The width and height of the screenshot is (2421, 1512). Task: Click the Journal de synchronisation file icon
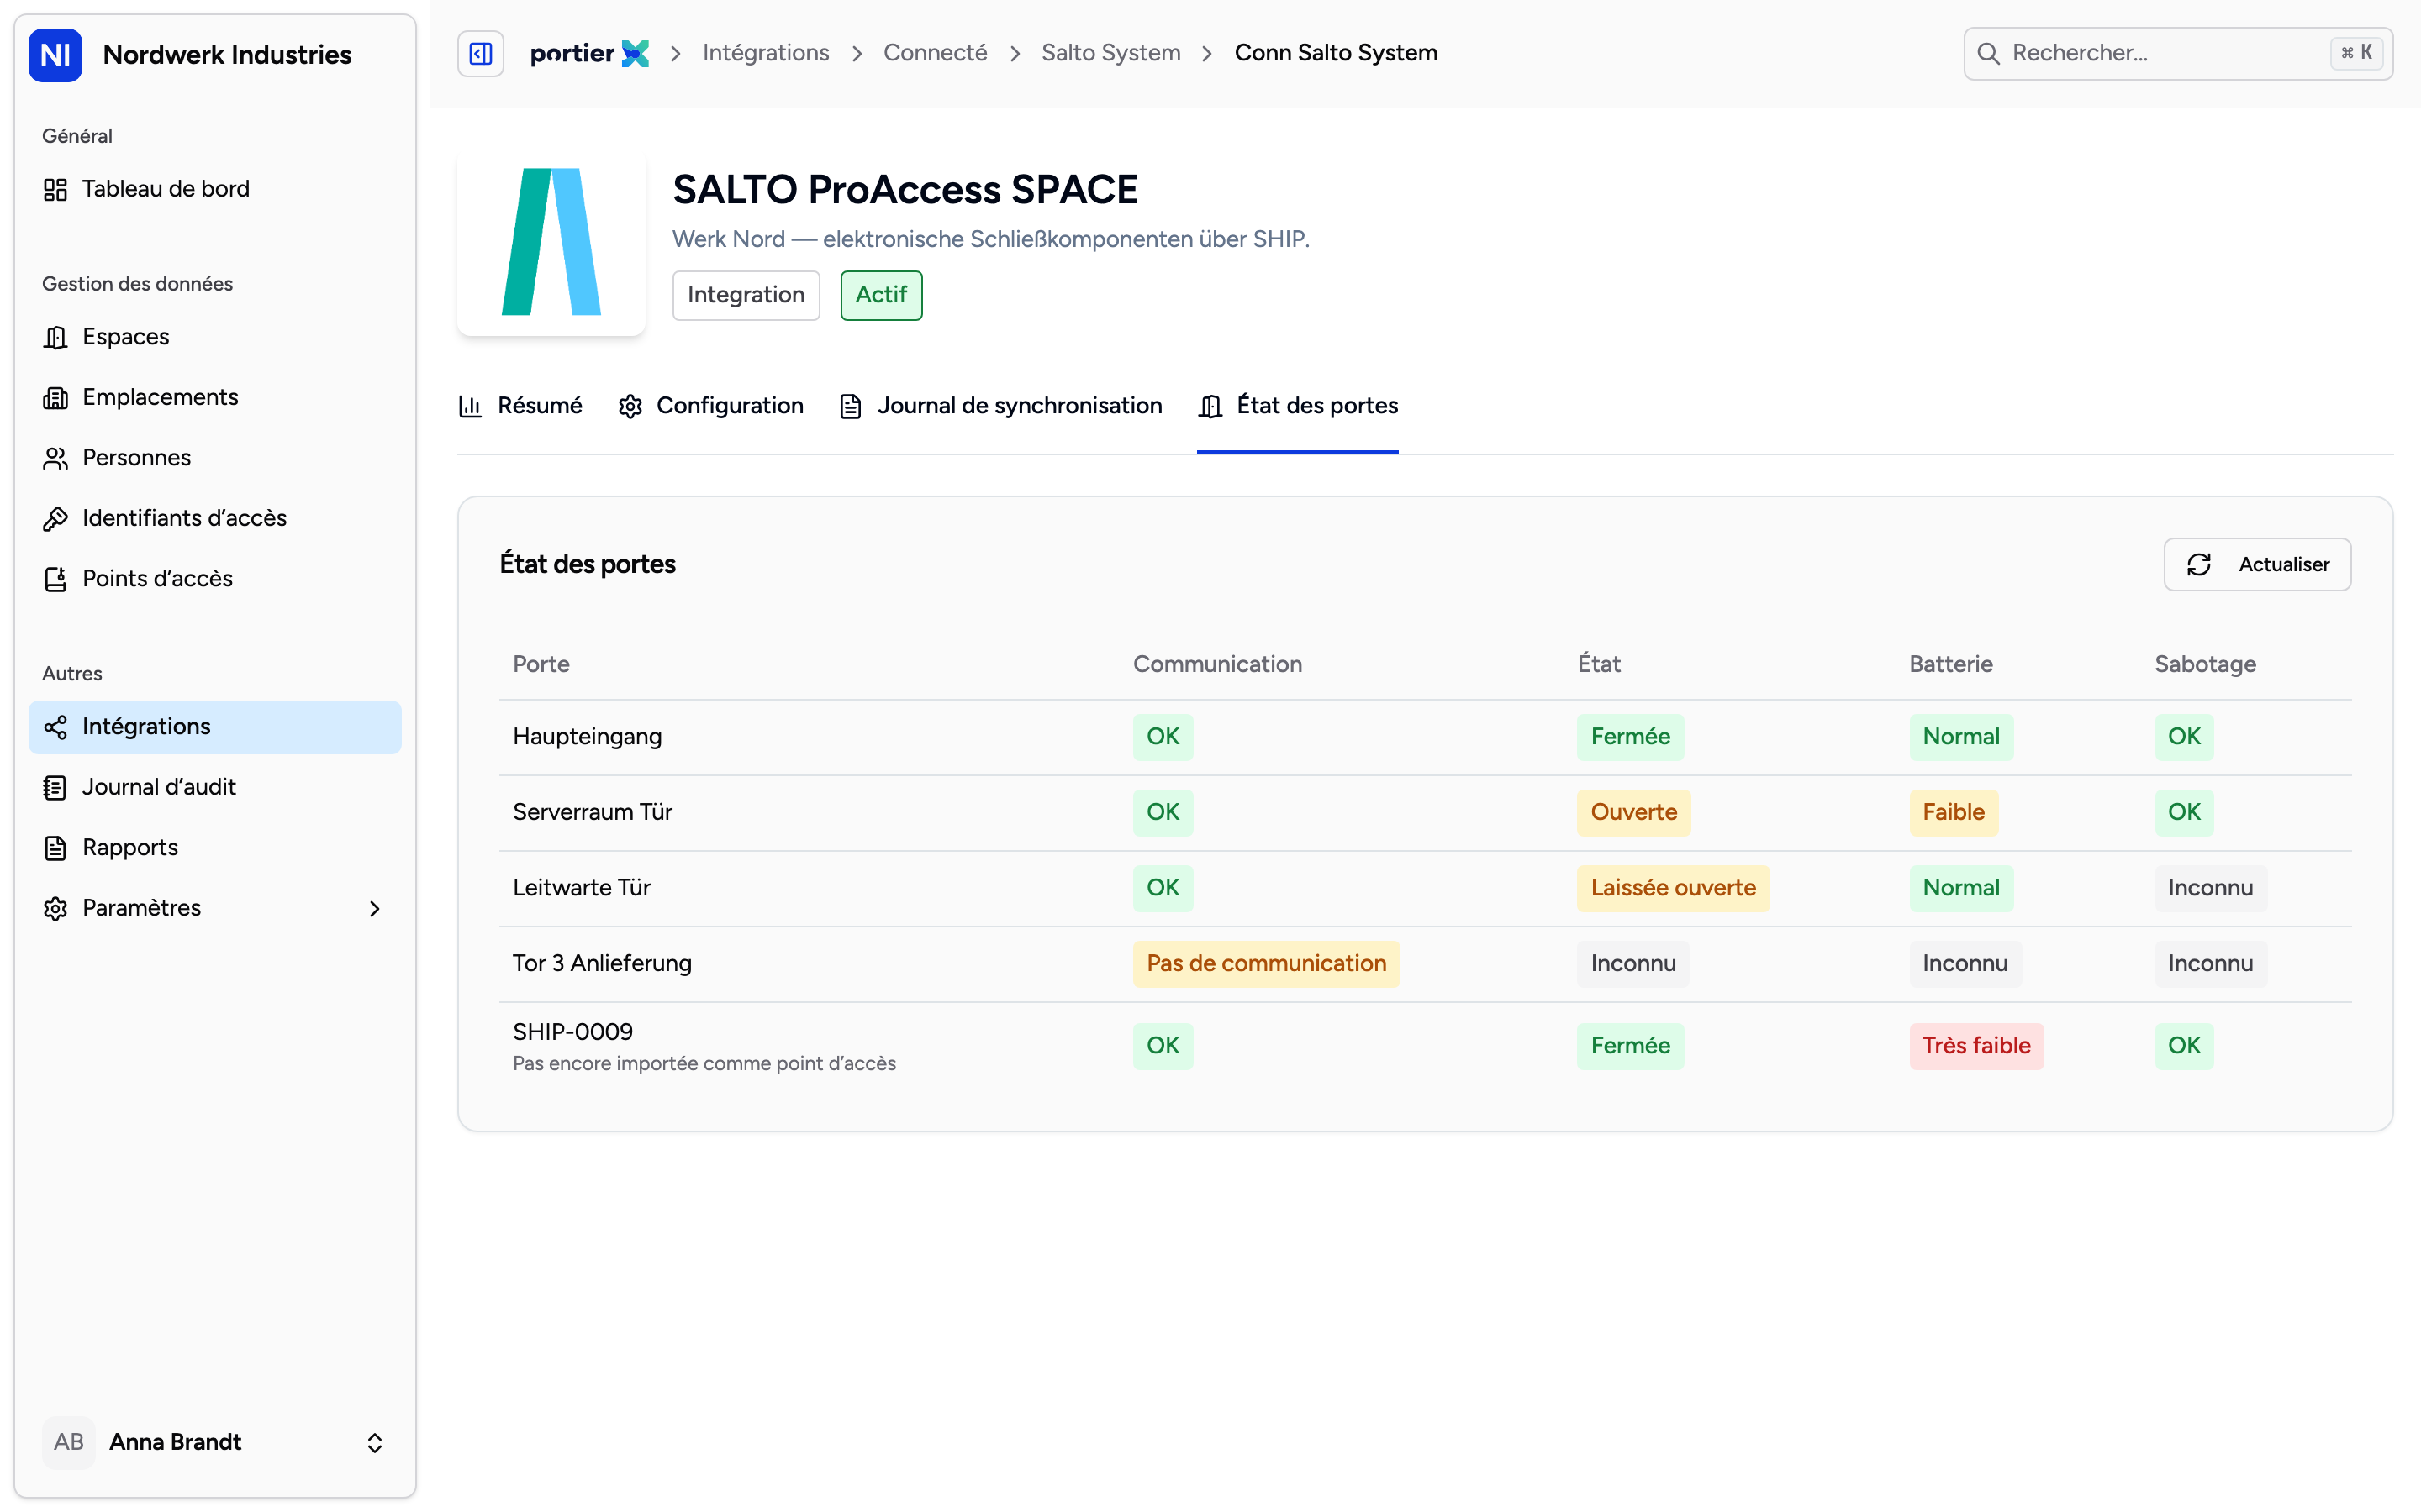(851, 406)
